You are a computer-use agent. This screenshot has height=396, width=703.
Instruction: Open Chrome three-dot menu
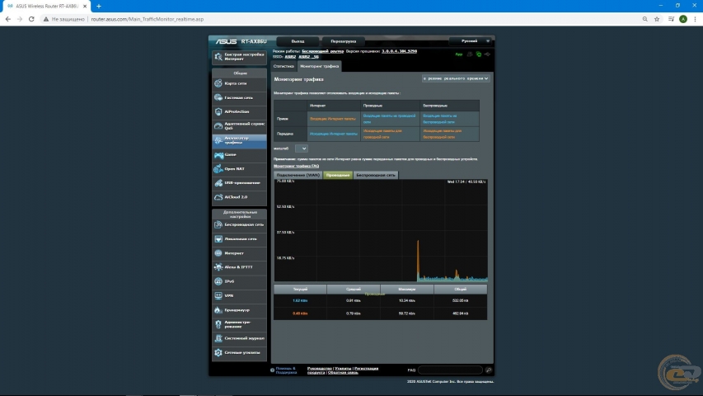coord(695,19)
